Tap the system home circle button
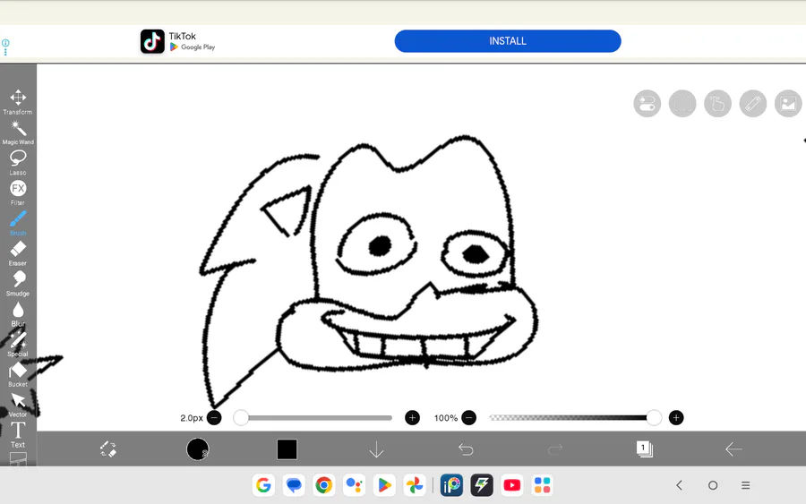Screen dimensions: 806x504 pyautogui.click(x=713, y=485)
